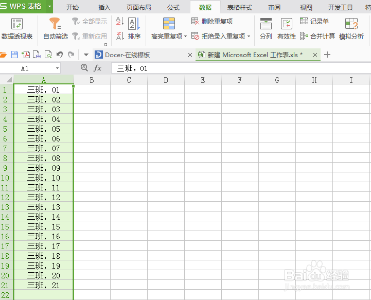Open What-If Analysis (模拟分析)
The height and width of the screenshot is (300, 371).
(351, 28)
